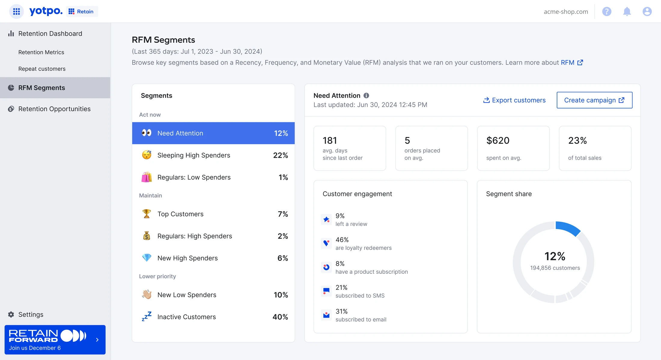
Task: Open Retention Metrics page
Action: point(41,52)
